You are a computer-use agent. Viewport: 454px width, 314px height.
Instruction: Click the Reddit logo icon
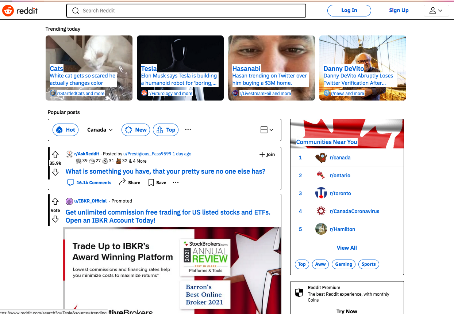click(8, 11)
